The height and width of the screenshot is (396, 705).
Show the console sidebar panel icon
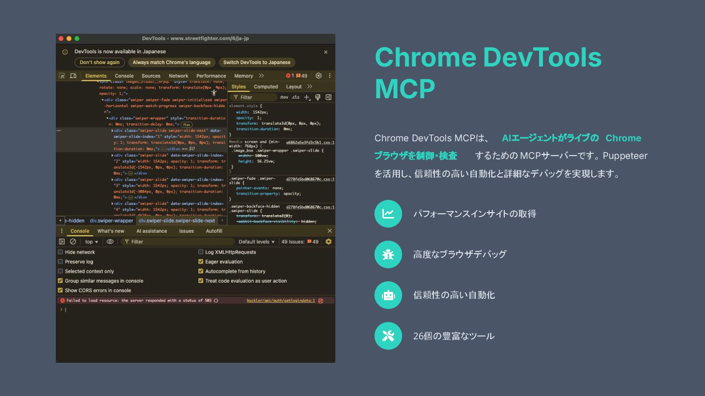pyautogui.click(x=62, y=242)
